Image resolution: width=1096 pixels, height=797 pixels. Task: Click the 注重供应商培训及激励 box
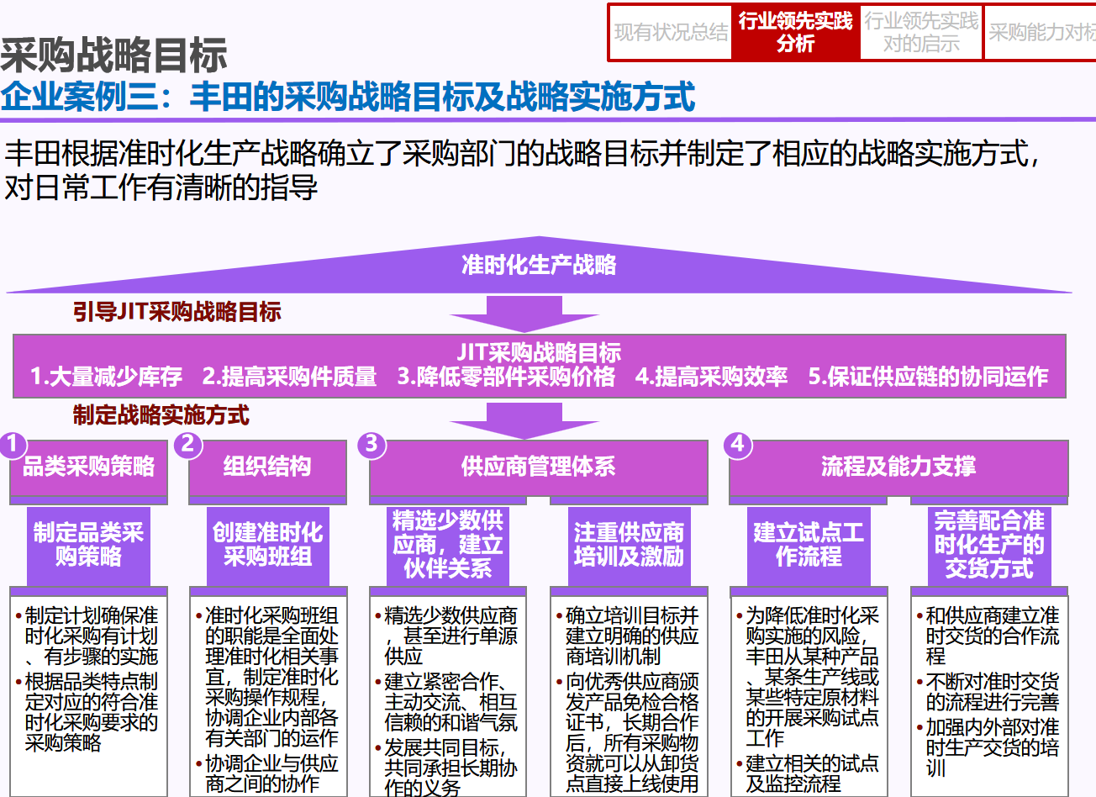tap(629, 545)
